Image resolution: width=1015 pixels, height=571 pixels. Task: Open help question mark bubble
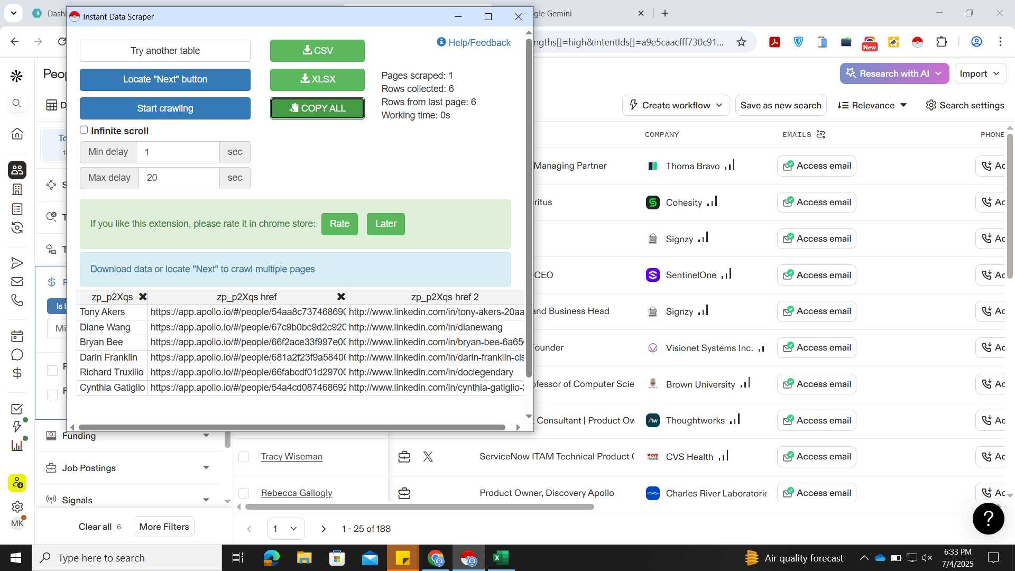click(988, 519)
